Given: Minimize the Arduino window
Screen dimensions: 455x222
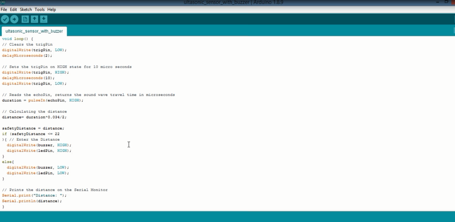Looking at the screenshot, I should pos(438,2).
